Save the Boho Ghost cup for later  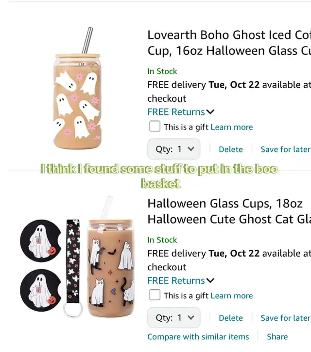click(285, 149)
